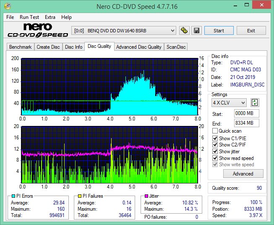Click the Exit button

(251, 31)
